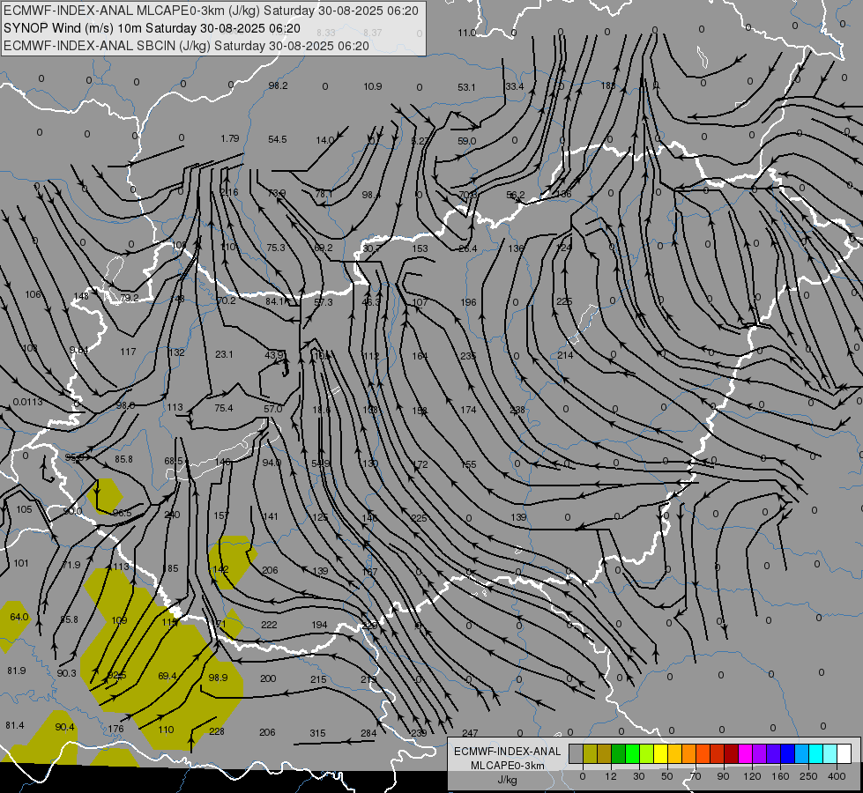The height and width of the screenshot is (793, 863).
Task: Click the map value 85.8
Action: pos(123,459)
